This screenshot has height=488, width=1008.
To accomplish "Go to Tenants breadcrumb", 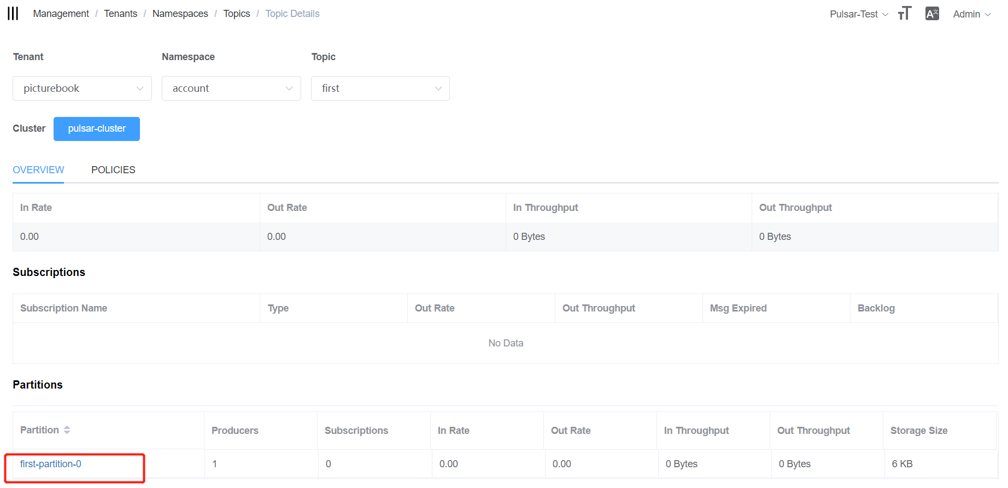I will coord(121,14).
